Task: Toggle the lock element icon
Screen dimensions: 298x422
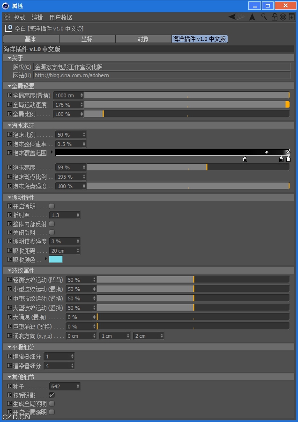Action: (274, 17)
